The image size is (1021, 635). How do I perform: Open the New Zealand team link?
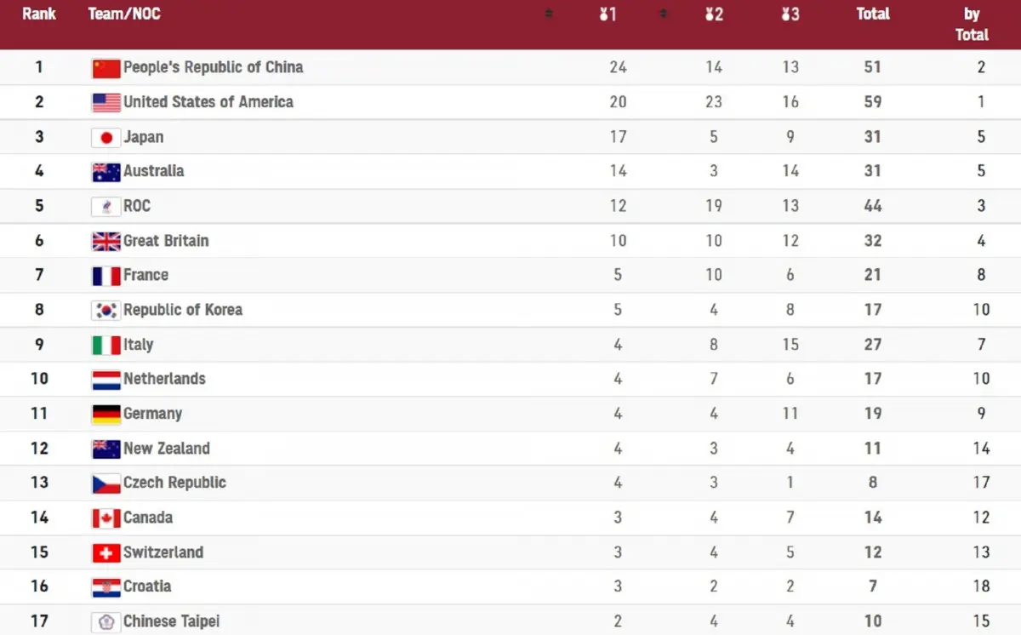(166, 449)
